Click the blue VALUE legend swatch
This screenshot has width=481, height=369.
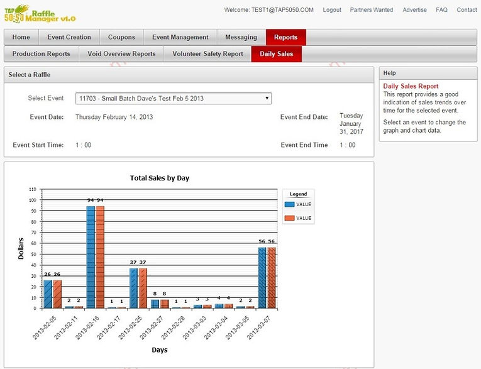289,204
